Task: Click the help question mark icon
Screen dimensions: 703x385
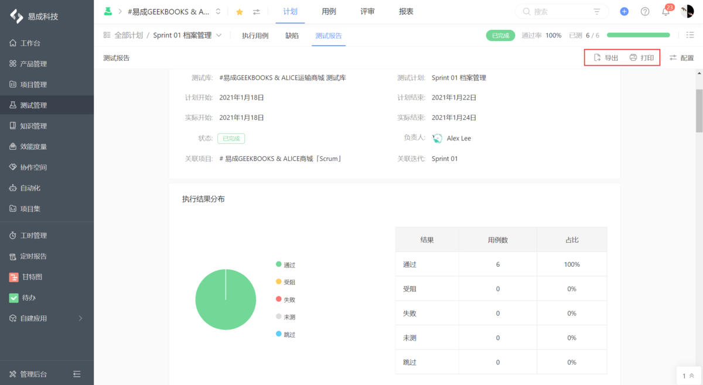Action: pyautogui.click(x=645, y=11)
